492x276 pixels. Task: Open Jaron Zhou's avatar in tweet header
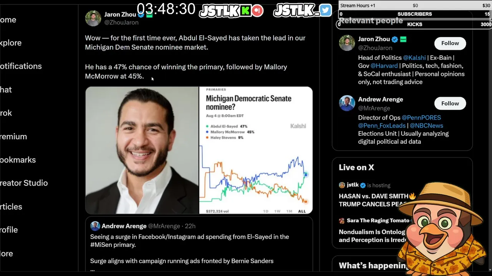click(x=93, y=18)
